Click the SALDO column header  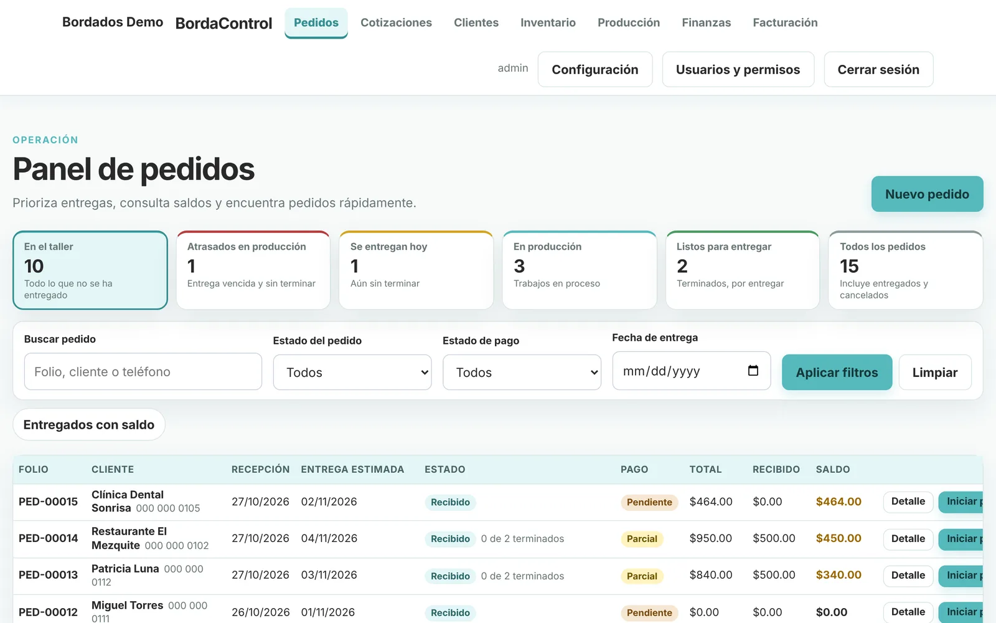tap(833, 469)
